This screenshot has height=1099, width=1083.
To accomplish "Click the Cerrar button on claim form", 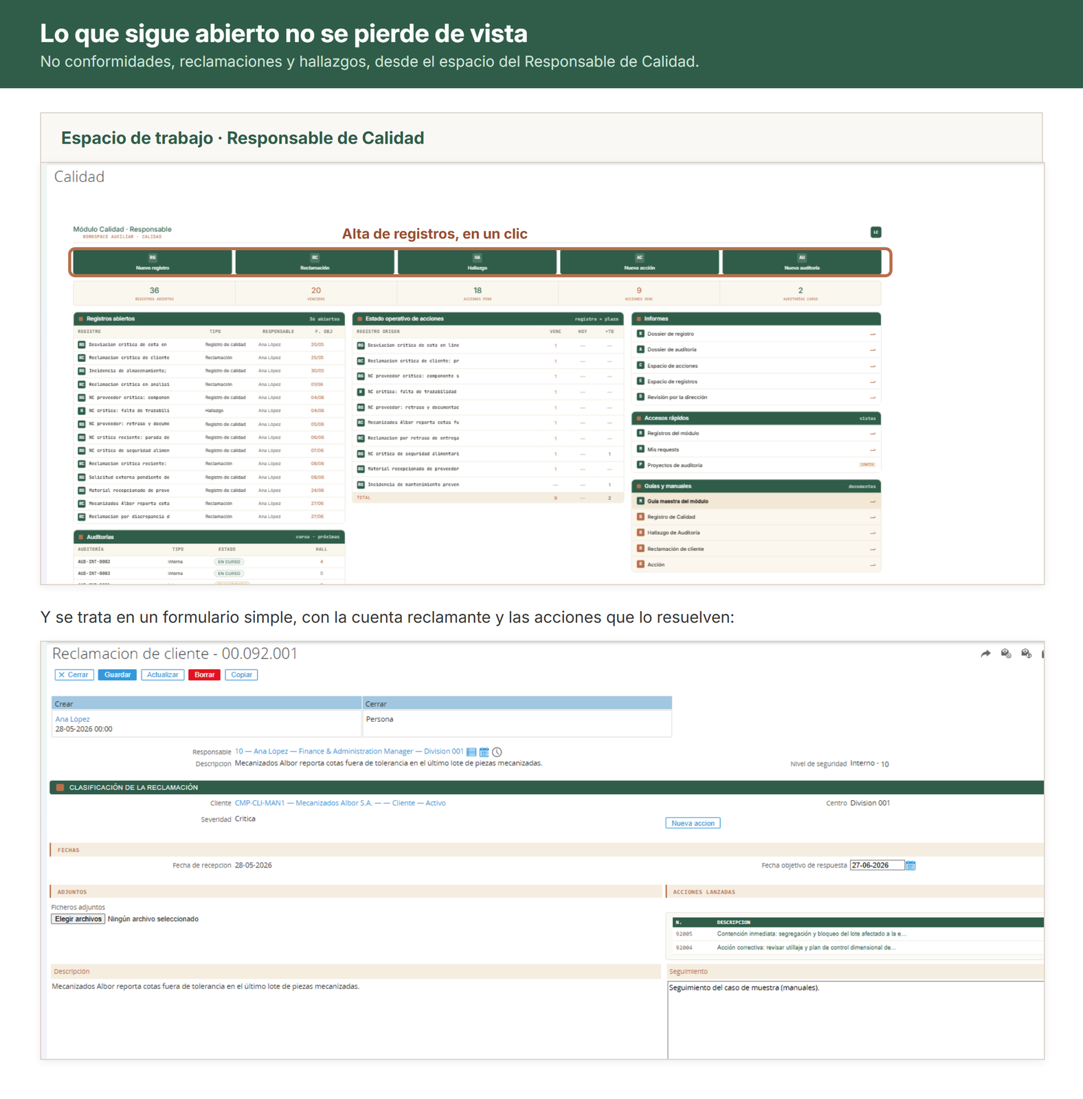I will (x=74, y=675).
